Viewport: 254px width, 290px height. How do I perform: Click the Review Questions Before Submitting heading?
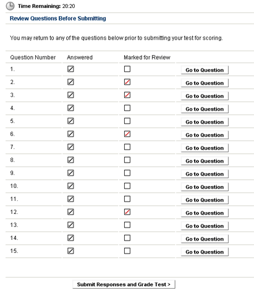point(58,19)
